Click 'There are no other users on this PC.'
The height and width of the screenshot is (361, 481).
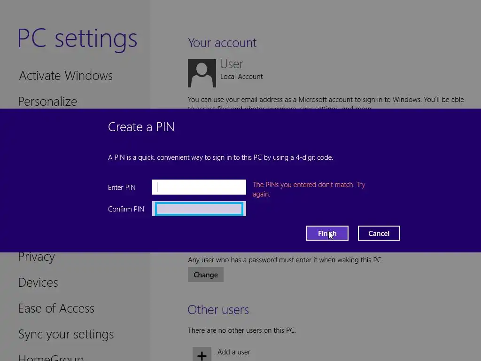[x=242, y=330]
